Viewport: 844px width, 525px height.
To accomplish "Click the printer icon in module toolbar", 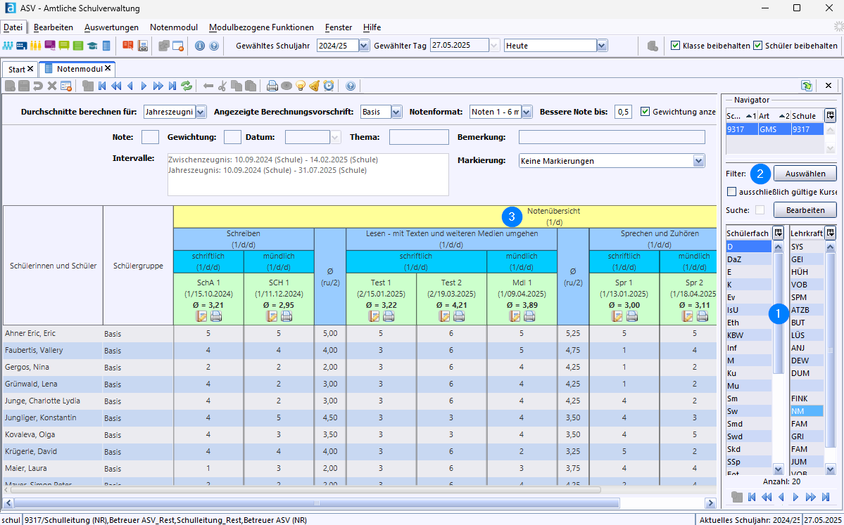I will pos(272,86).
